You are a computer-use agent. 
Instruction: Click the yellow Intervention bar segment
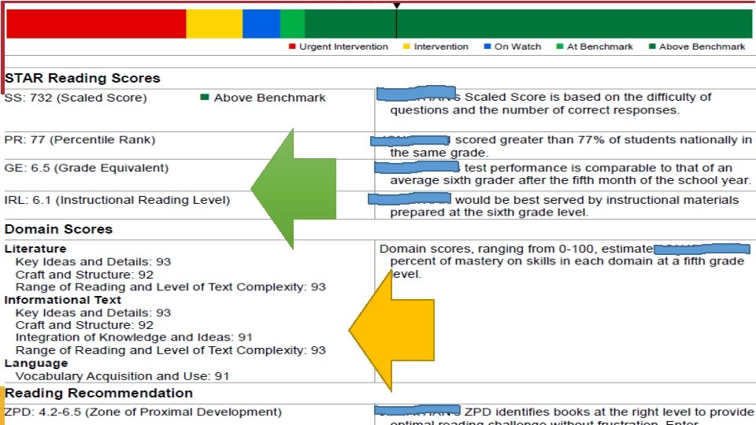click(214, 24)
